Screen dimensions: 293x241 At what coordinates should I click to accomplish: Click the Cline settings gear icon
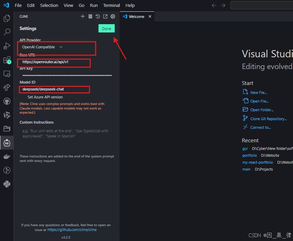[x=113, y=17]
